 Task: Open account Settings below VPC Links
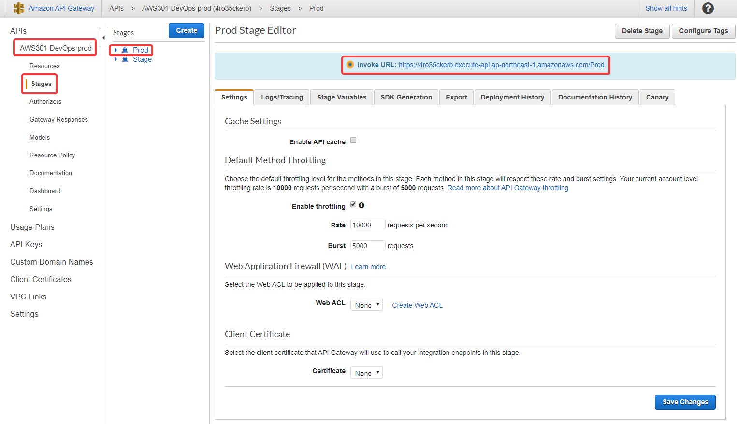click(24, 314)
